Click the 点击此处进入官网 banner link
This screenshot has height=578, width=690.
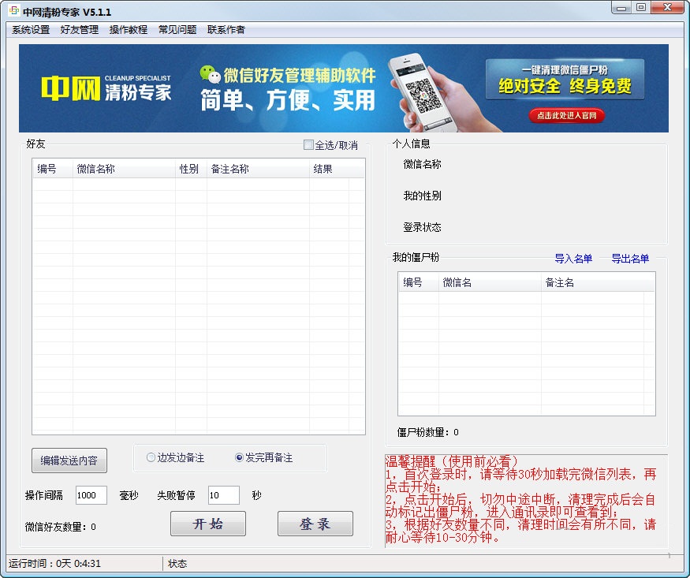click(x=566, y=115)
